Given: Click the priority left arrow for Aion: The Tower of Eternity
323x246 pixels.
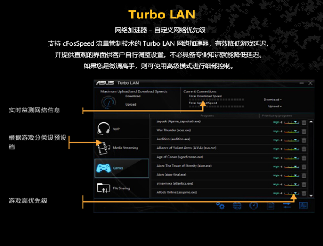Looking at the screenshot, I should coord(281,167).
